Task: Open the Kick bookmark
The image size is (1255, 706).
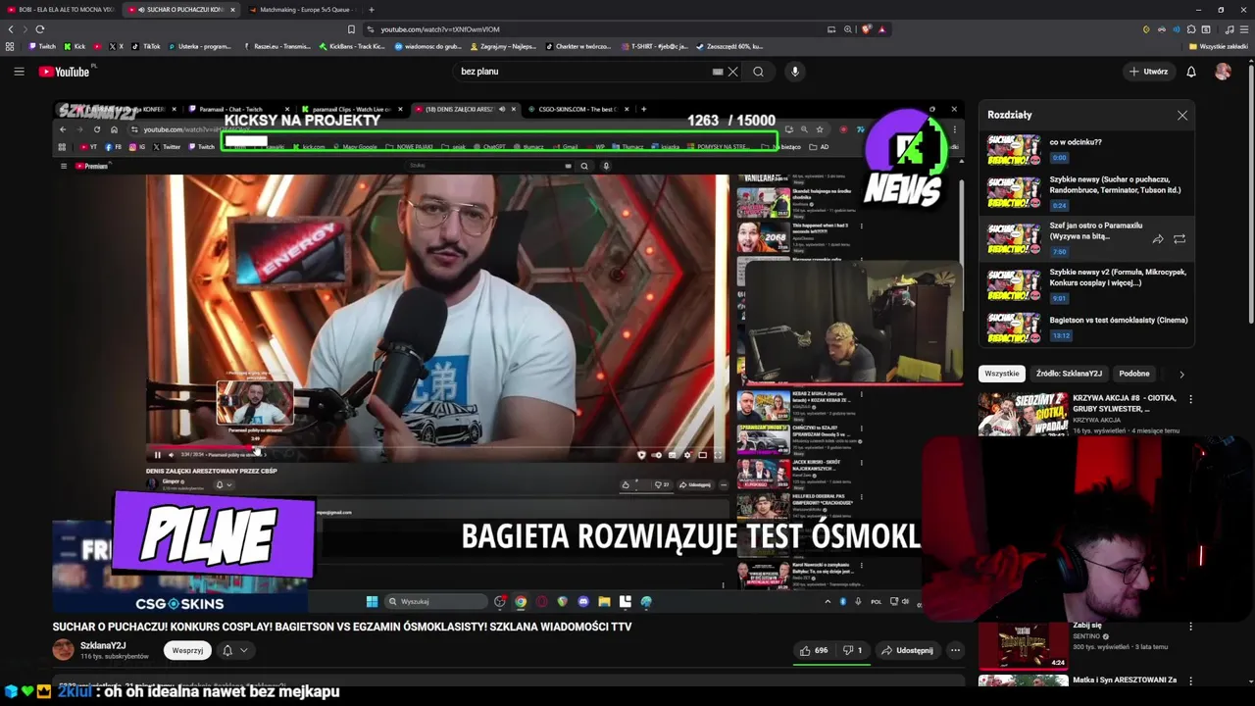Action: (75, 46)
